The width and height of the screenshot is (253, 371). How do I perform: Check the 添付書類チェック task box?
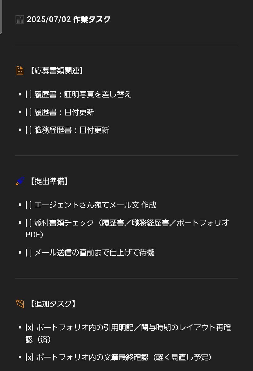click(28, 223)
